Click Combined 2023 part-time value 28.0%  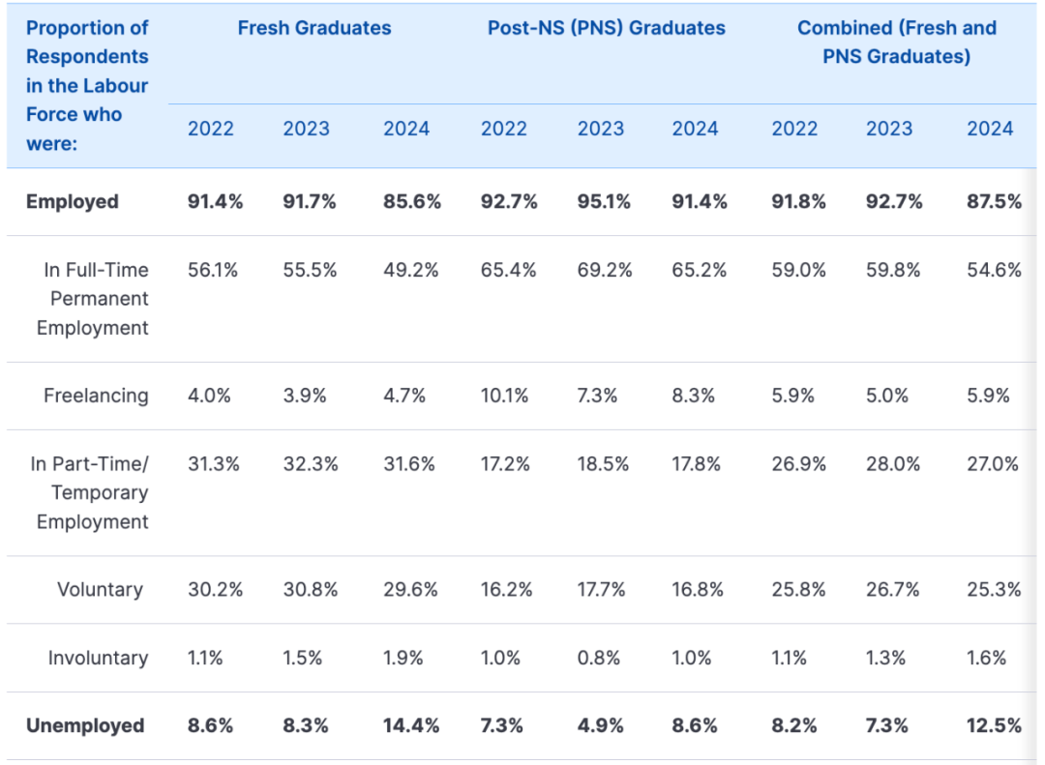[893, 464]
